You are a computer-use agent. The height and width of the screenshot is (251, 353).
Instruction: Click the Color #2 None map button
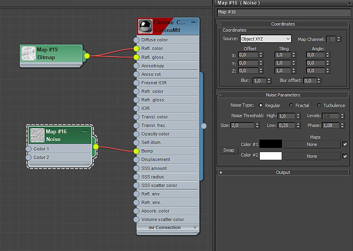(312, 156)
